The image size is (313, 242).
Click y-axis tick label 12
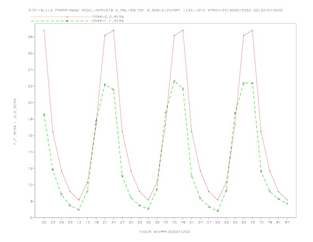click(30, 168)
